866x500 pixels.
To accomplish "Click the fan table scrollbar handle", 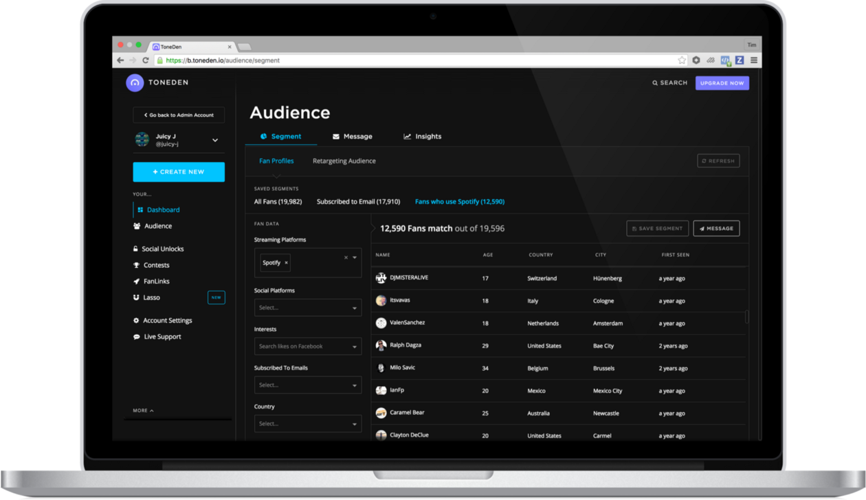I will pyautogui.click(x=747, y=317).
